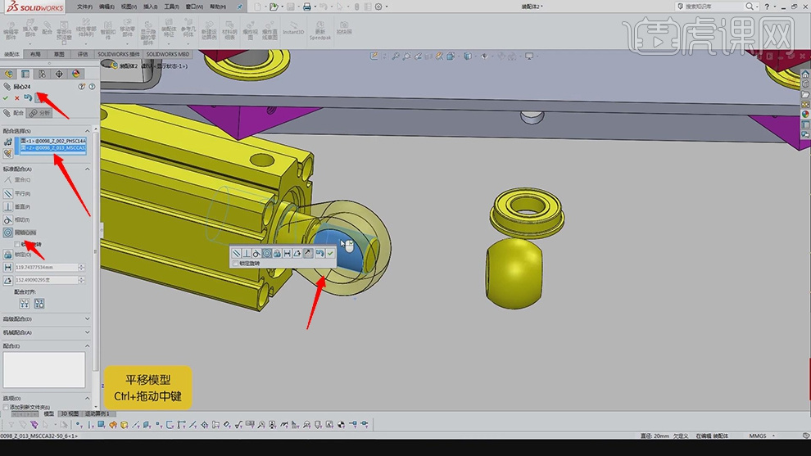811x456 pixels.
Task: Choose the Concentric mate type icon
Action: [8, 233]
